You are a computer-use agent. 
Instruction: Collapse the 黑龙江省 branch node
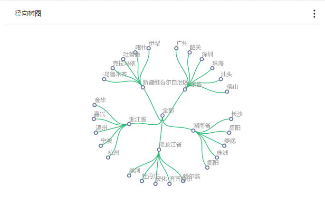(x=159, y=149)
